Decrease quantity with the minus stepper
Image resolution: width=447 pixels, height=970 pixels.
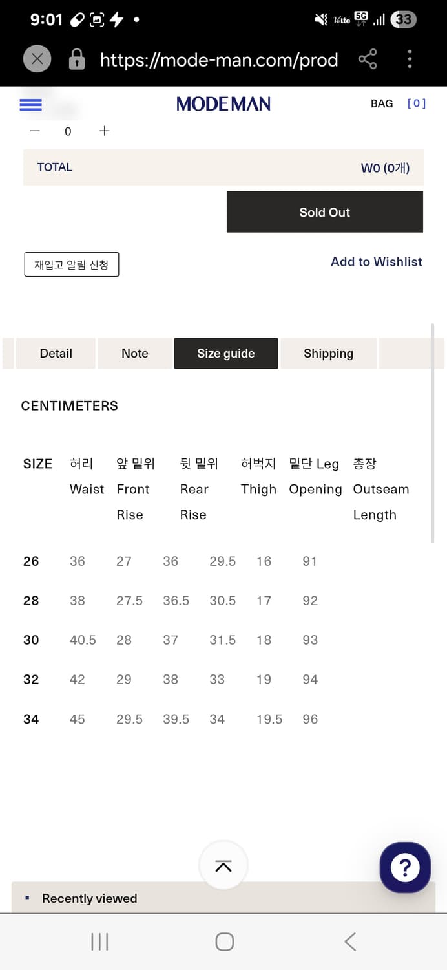pos(34,131)
